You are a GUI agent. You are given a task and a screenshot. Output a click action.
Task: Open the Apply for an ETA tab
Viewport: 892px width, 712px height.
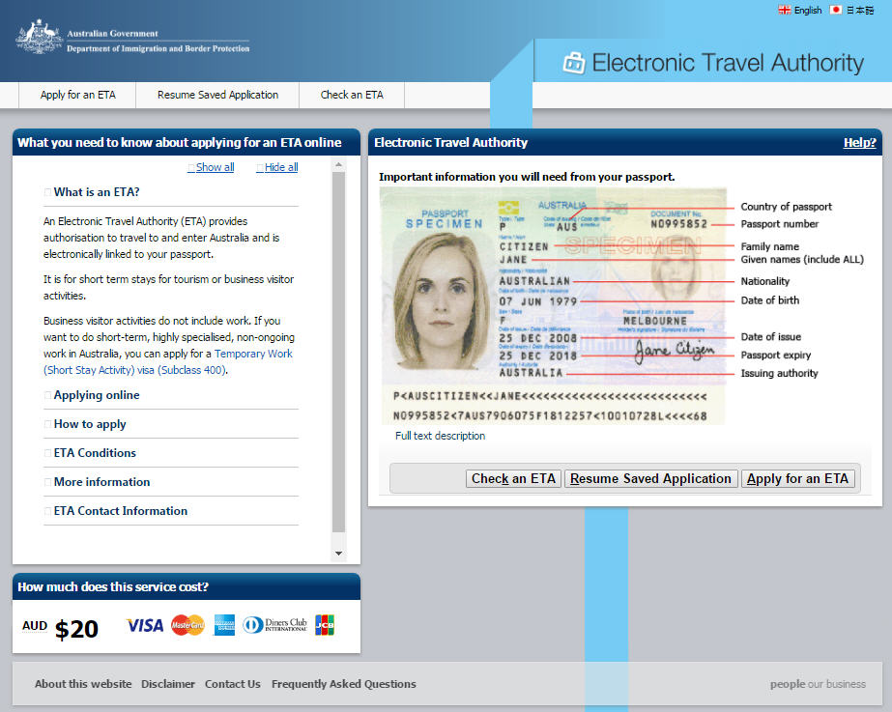(76, 95)
